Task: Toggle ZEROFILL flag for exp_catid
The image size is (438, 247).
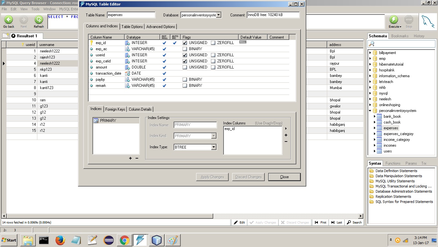Action: (213, 61)
